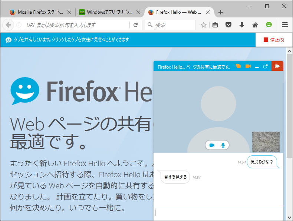The width and height of the screenshot is (293, 221).
Task: Click the search magnifier icon
Action: [150, 25]
